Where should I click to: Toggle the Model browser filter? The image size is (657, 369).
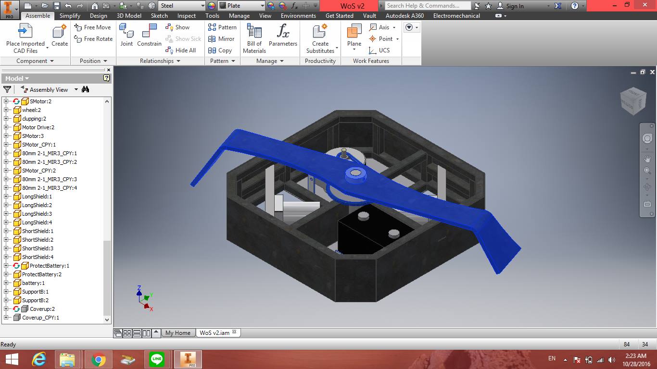point(7,89)
